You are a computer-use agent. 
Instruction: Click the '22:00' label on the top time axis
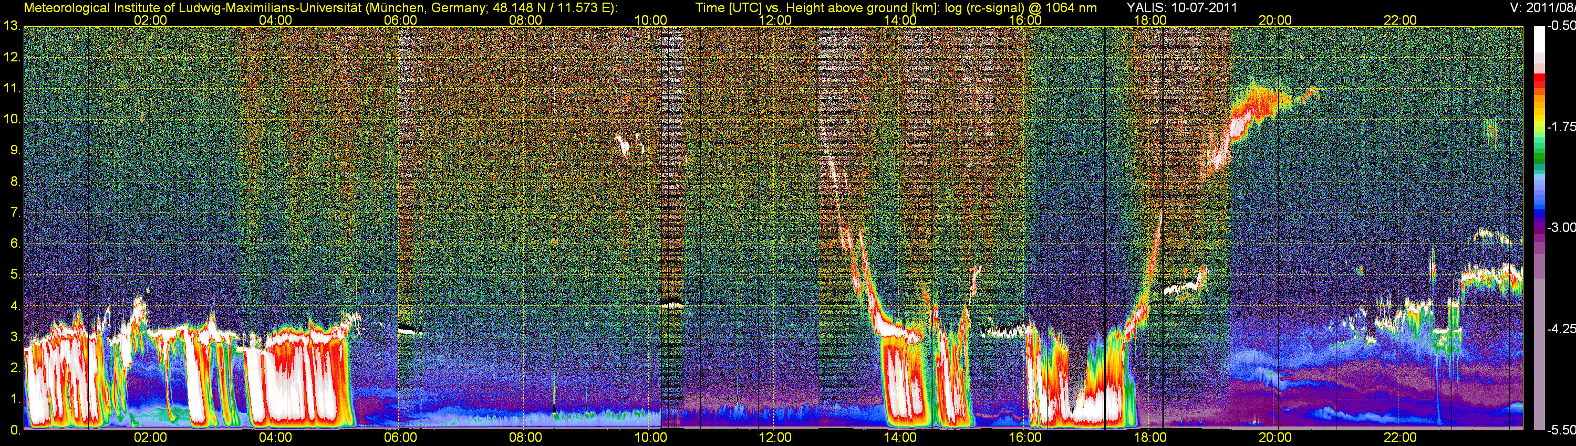point(1401,20)
